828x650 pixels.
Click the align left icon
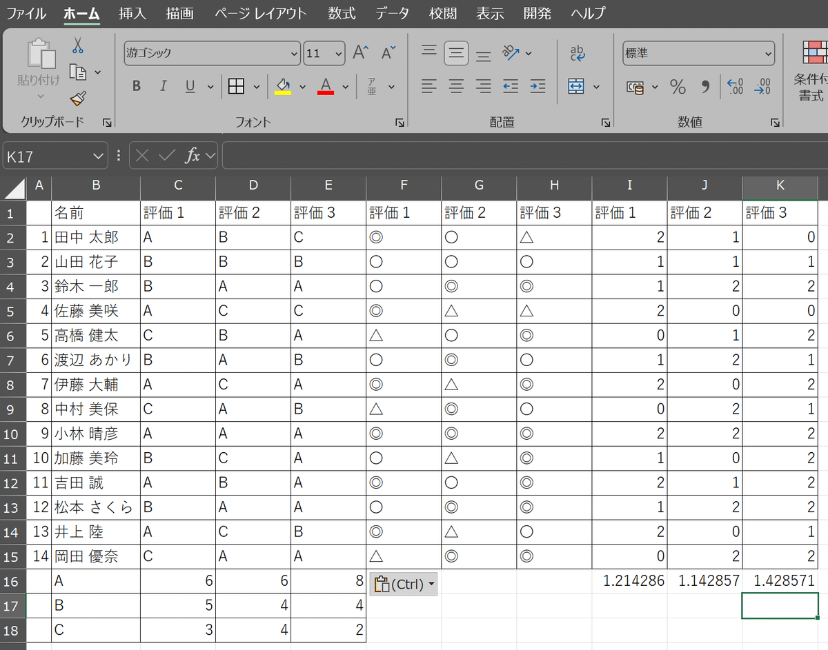429,86
